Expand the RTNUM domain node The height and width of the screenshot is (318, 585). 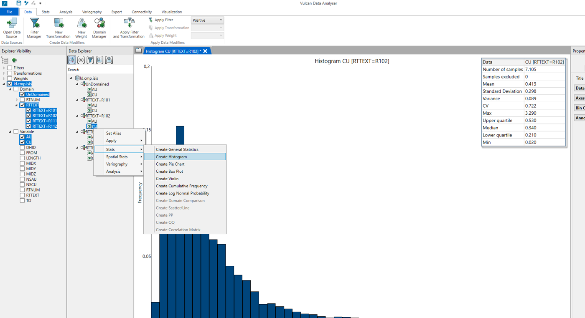(17, 100)
